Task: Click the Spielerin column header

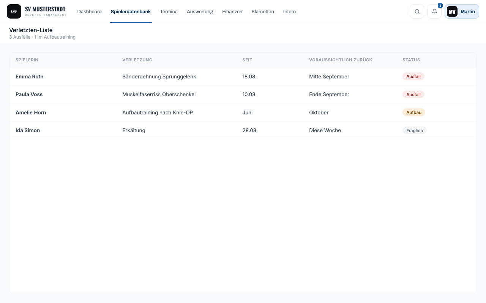Action: click(x=27, y=60)
